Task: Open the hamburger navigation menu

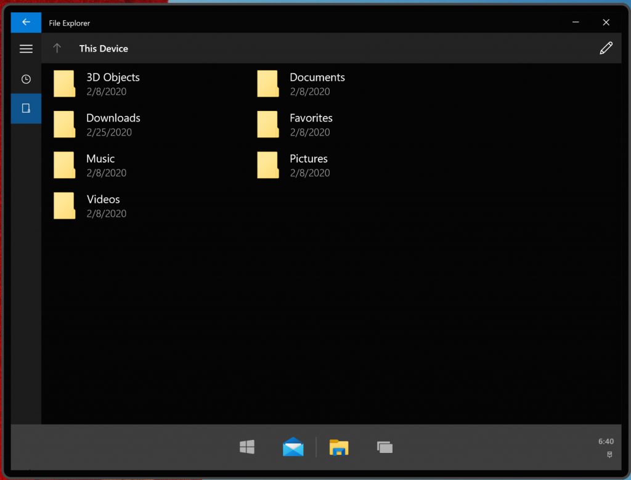Action: 26,49
